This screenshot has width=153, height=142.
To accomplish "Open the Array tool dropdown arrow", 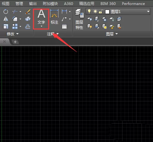I will point(21,27).
